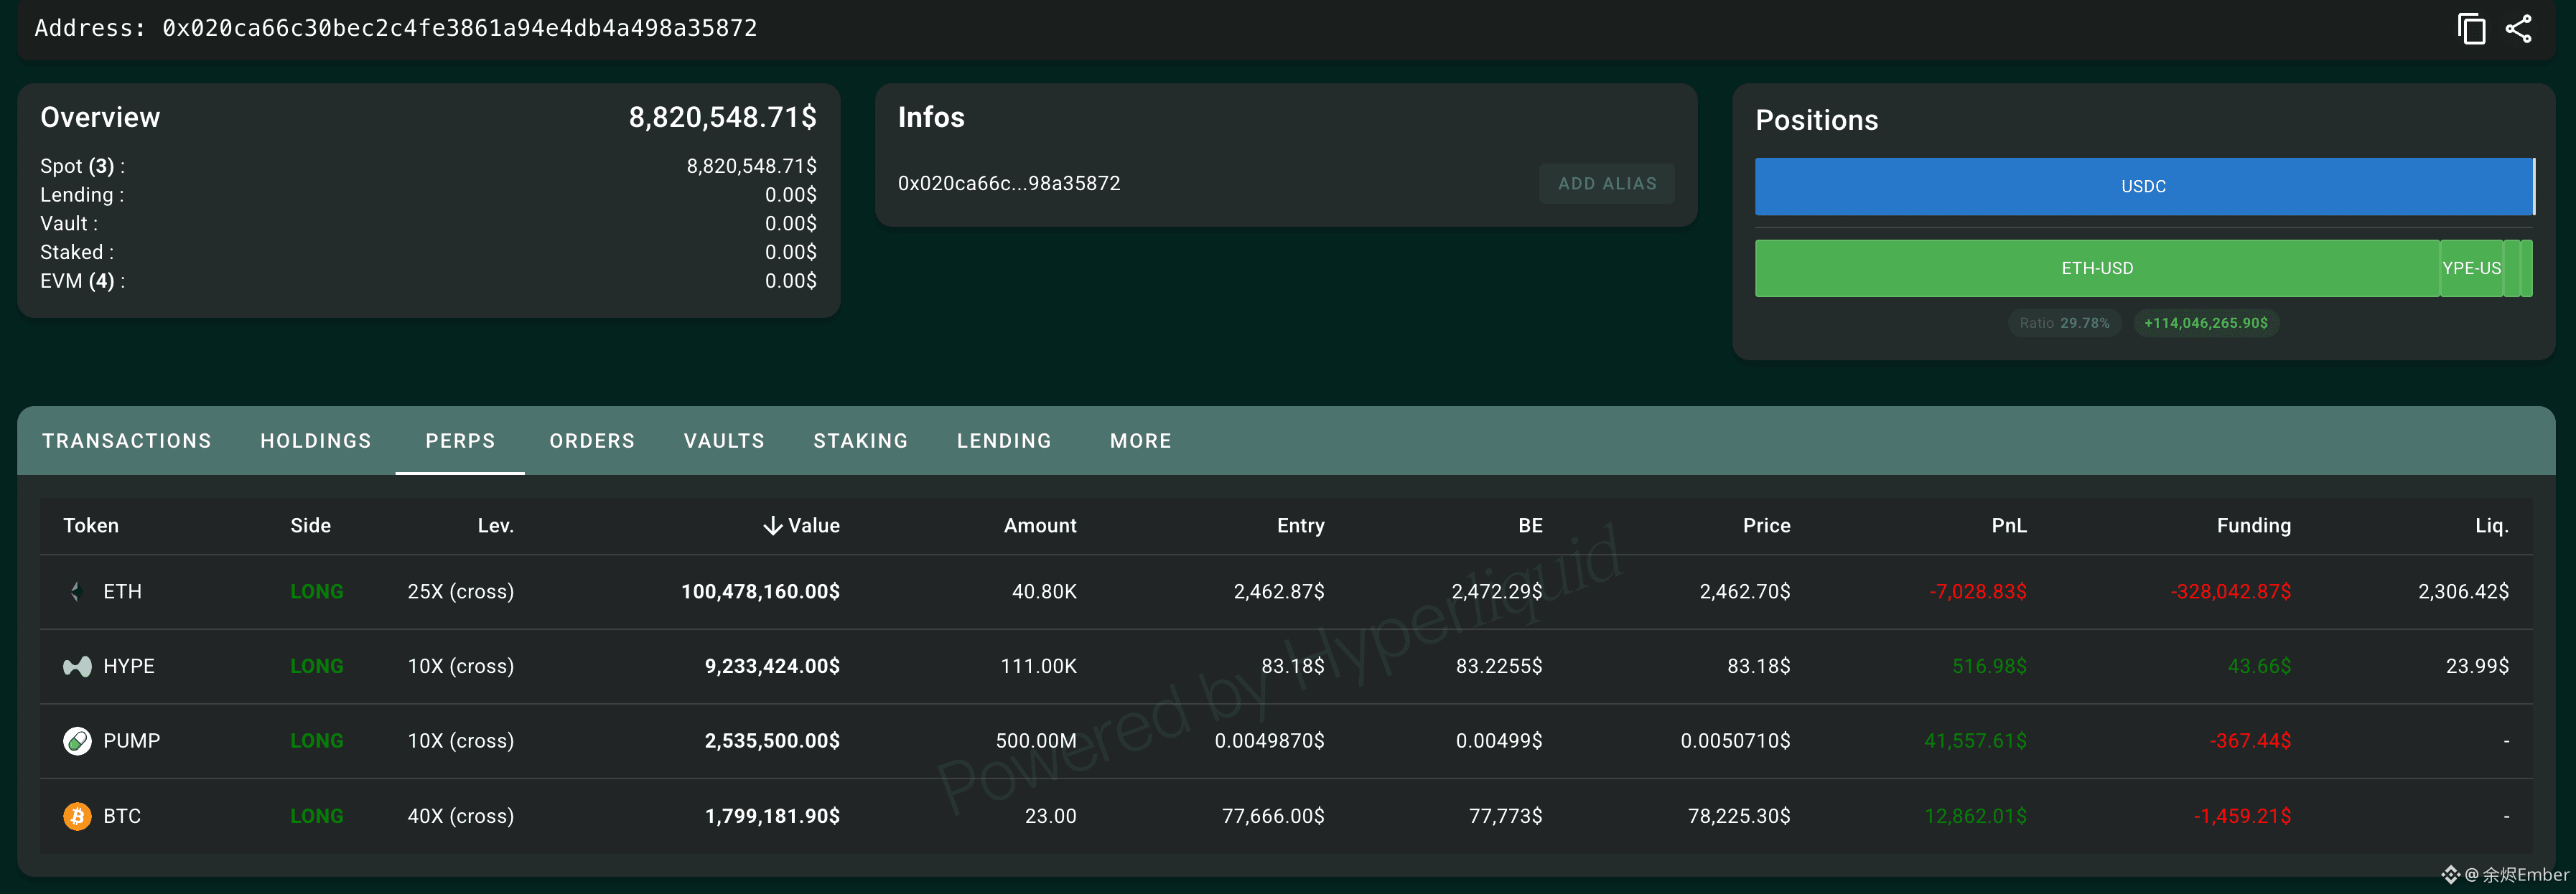2576x894 pixels.
Task: Click BTC price 78,225.30$
Action: click(1739, 816)
